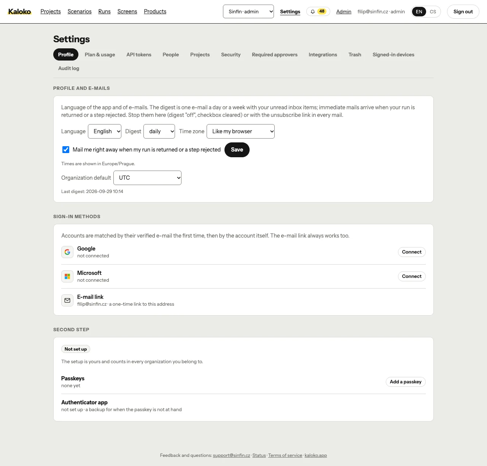Viewport: 487px width, 466px height.
Task: Click the Microsoft sign-in icon
Action: tap(67, 276)
